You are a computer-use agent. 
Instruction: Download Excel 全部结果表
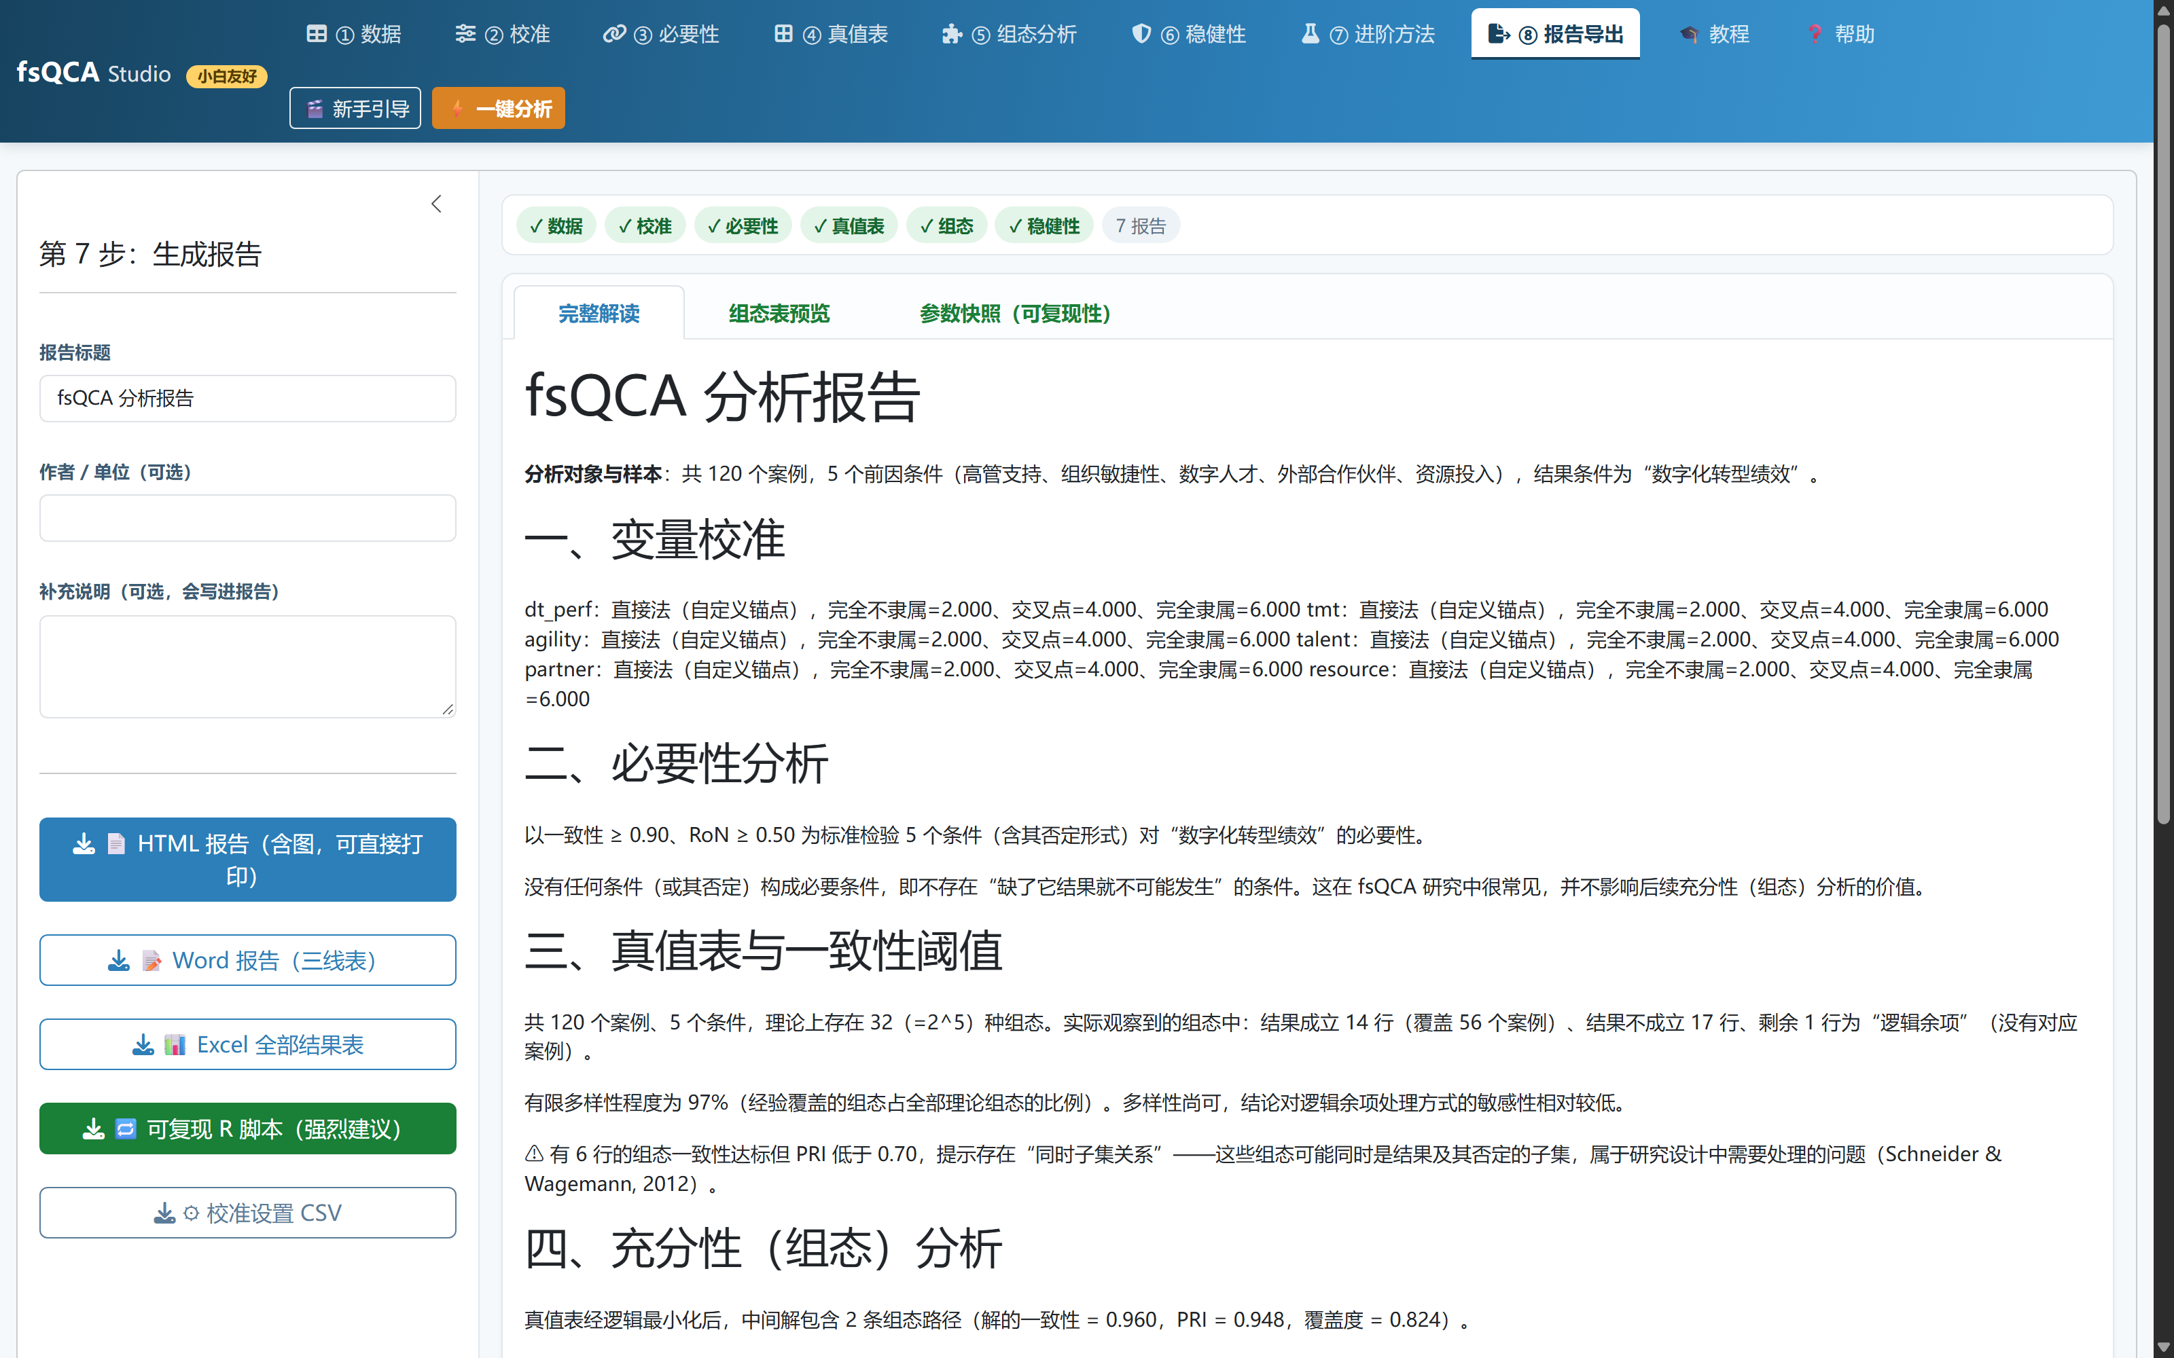tap(248, 1044)
